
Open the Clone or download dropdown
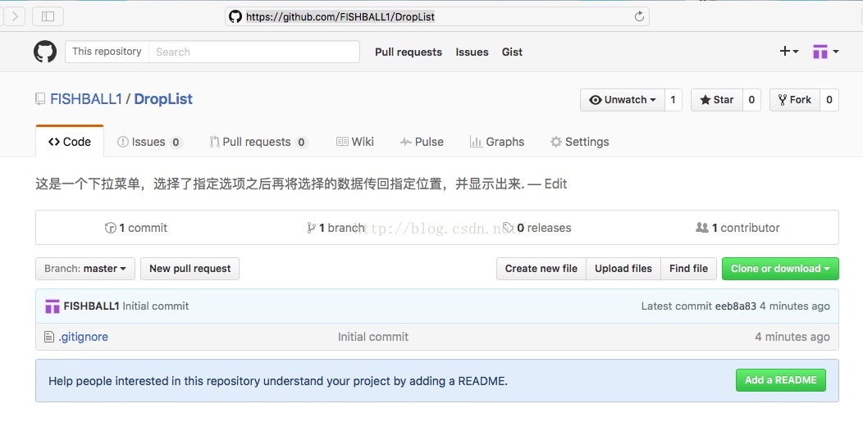click(780, 269)
